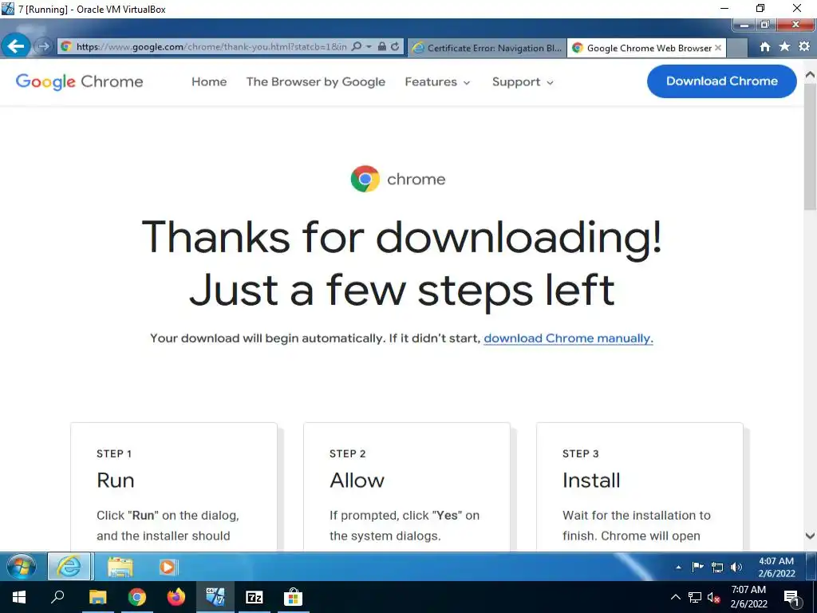Click the vertical scrollbar thumb

811,146
